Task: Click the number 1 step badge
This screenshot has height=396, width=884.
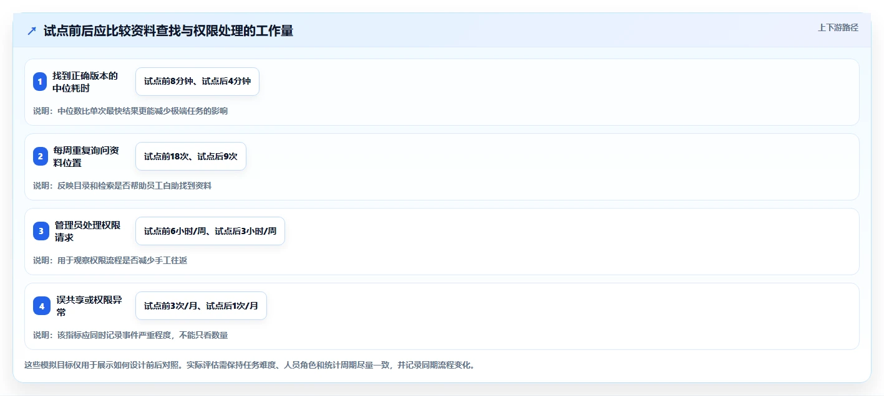Action: (x=40, y=82)
